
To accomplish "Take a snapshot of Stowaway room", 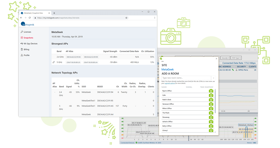I will coord(211,117).
